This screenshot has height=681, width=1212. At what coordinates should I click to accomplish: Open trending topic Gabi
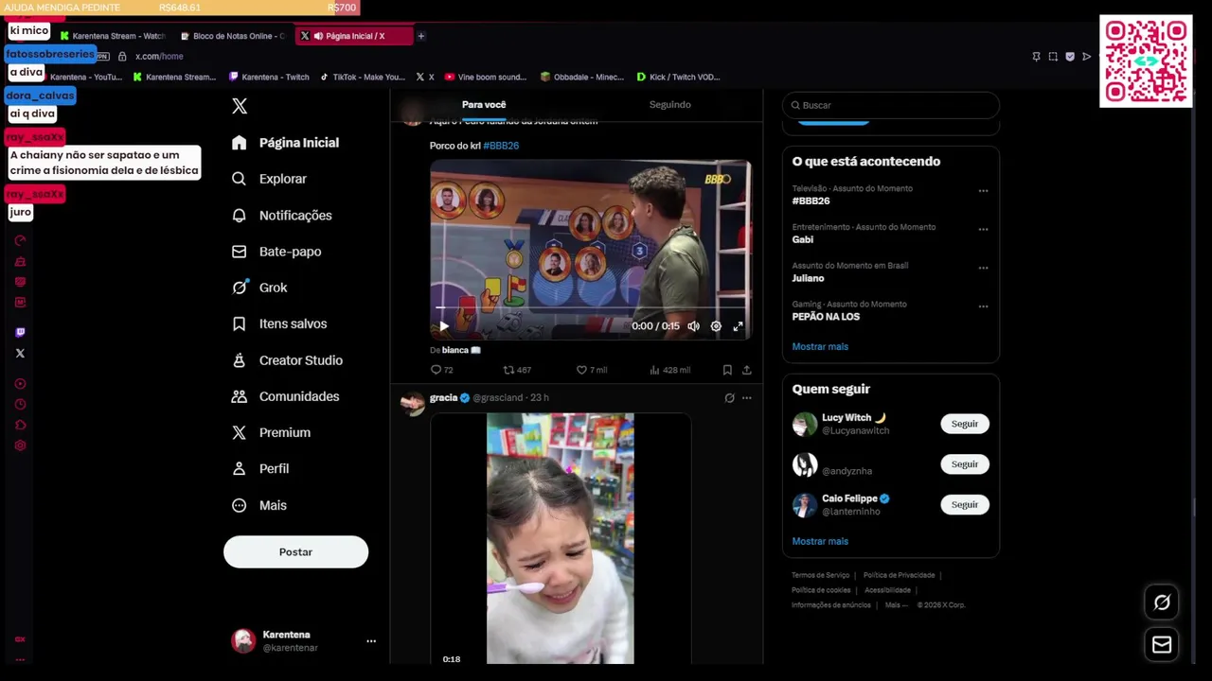(x=803, y=239)
